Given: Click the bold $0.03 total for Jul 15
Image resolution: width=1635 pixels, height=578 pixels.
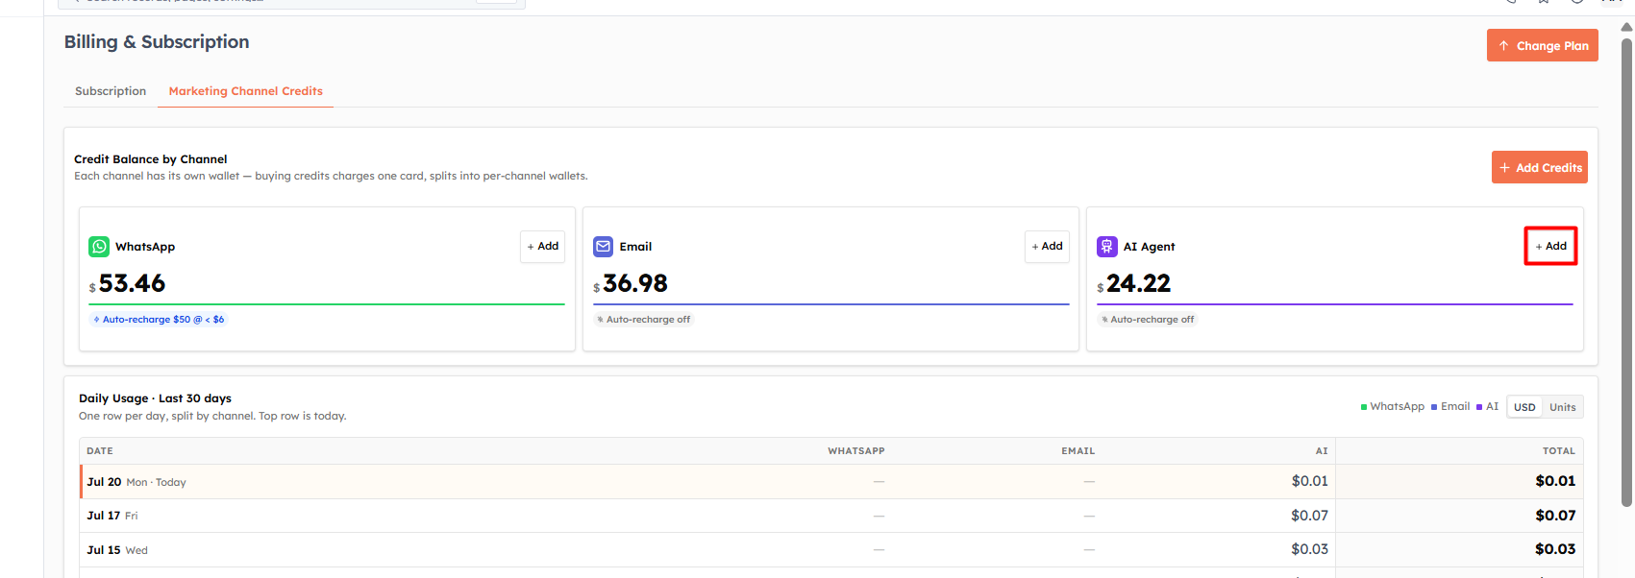Looking at the screenshot, I should tap(1555, 549).
